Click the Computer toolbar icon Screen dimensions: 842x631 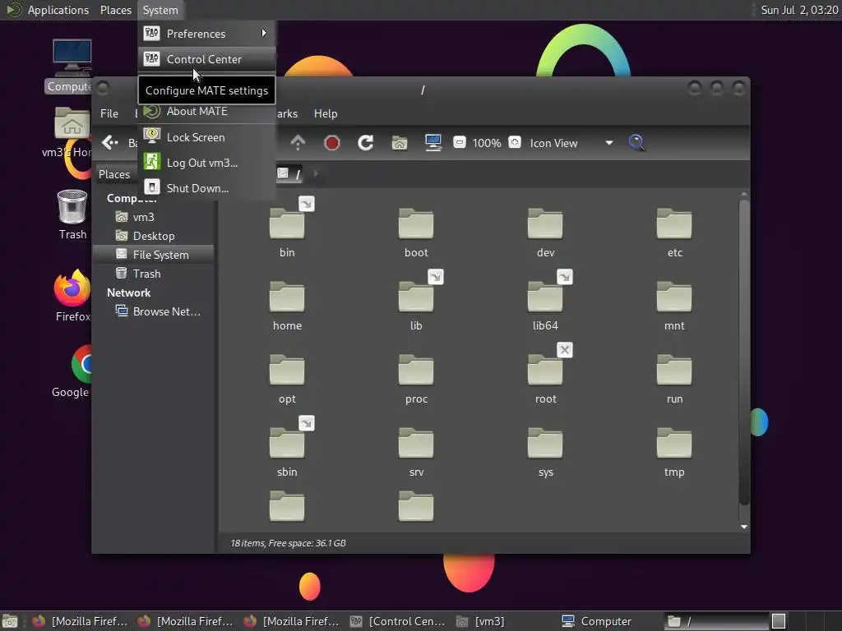click(x=433, y=143)
